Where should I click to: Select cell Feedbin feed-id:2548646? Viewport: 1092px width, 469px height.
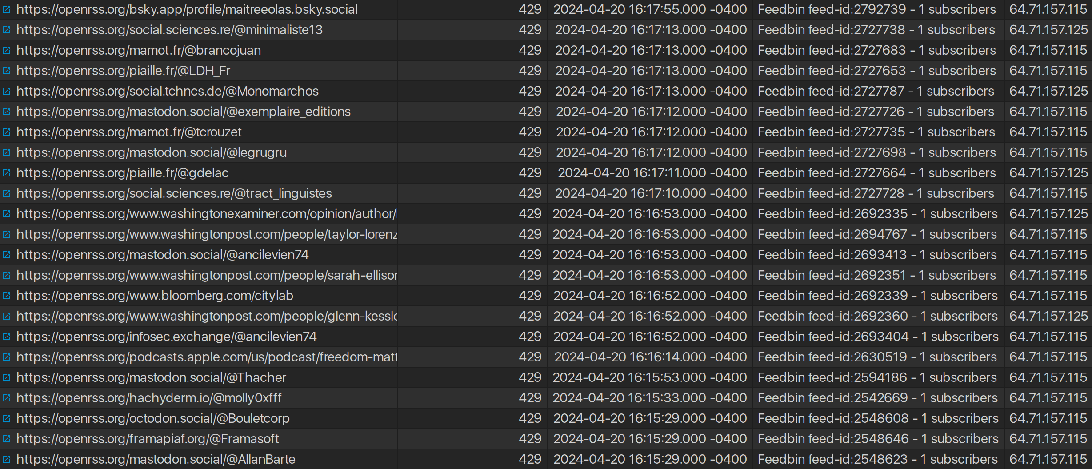878,439
